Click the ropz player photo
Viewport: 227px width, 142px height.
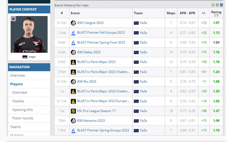[x=29, y=34]
